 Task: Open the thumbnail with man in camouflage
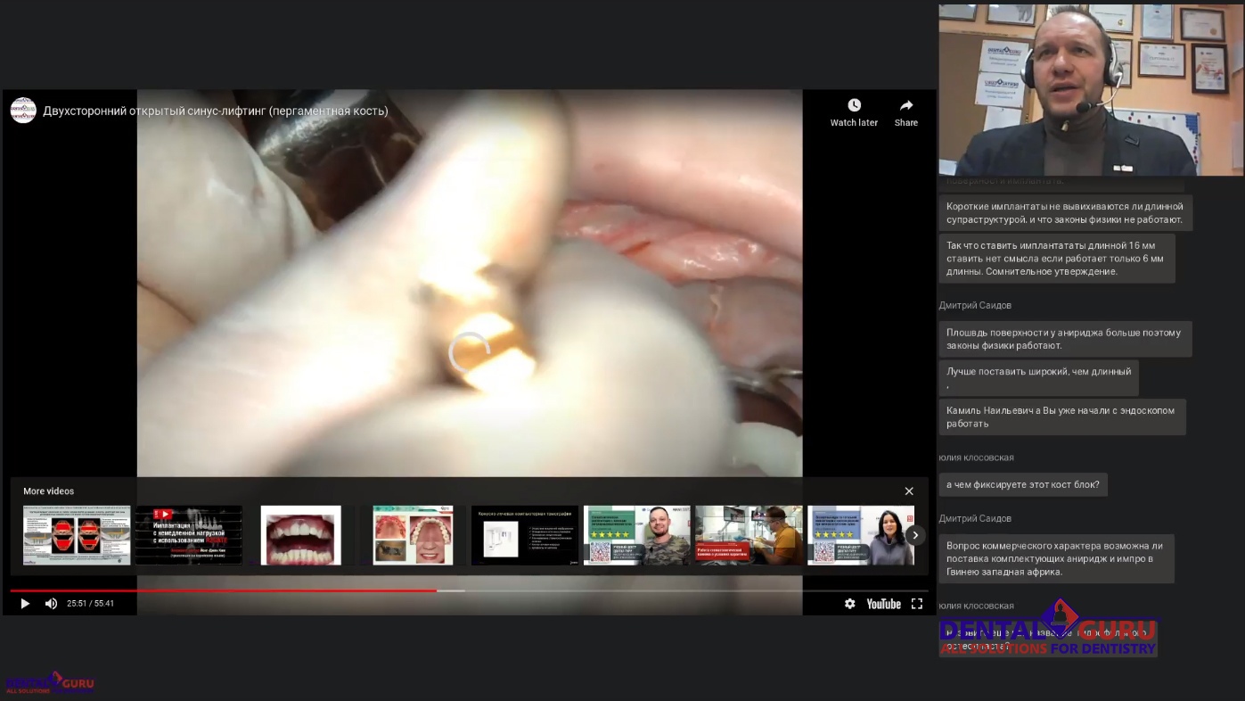coord(636,535)
